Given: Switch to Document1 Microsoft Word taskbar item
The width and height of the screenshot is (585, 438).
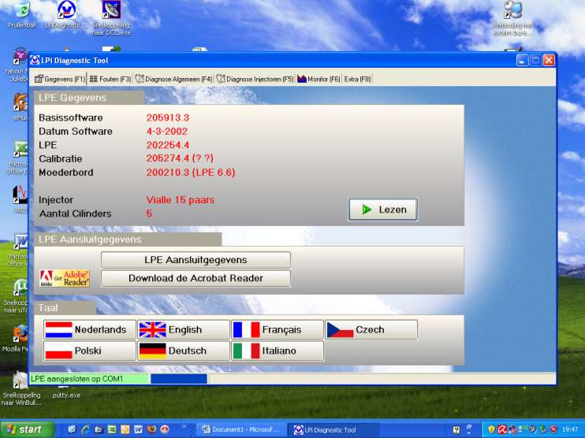Looking at the screenshot, I should click(x=242, y=430).
